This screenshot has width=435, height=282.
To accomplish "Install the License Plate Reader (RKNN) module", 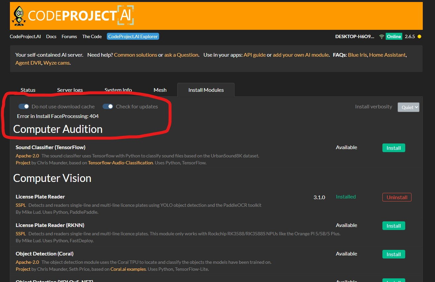I will click(394, 226).
